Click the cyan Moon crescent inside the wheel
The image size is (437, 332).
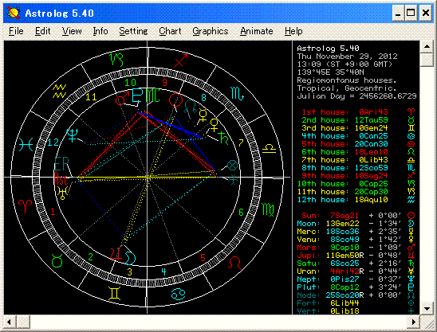coord(130,258)
